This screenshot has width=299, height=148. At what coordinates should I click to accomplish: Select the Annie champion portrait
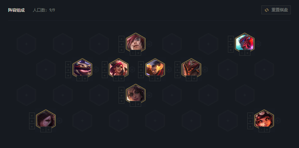click(264, 119)
